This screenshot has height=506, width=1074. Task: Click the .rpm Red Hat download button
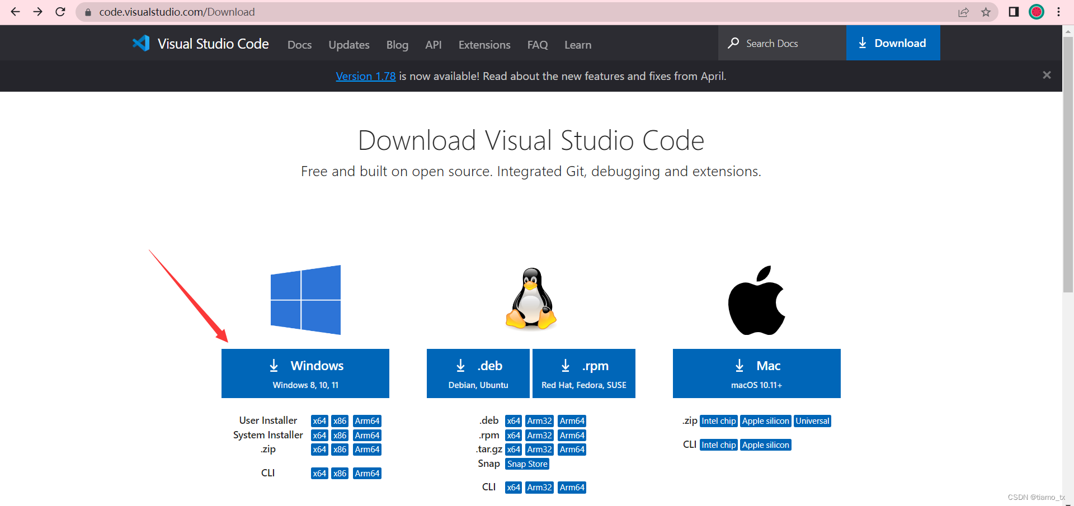pyautogui.click(x=584, y=373)
